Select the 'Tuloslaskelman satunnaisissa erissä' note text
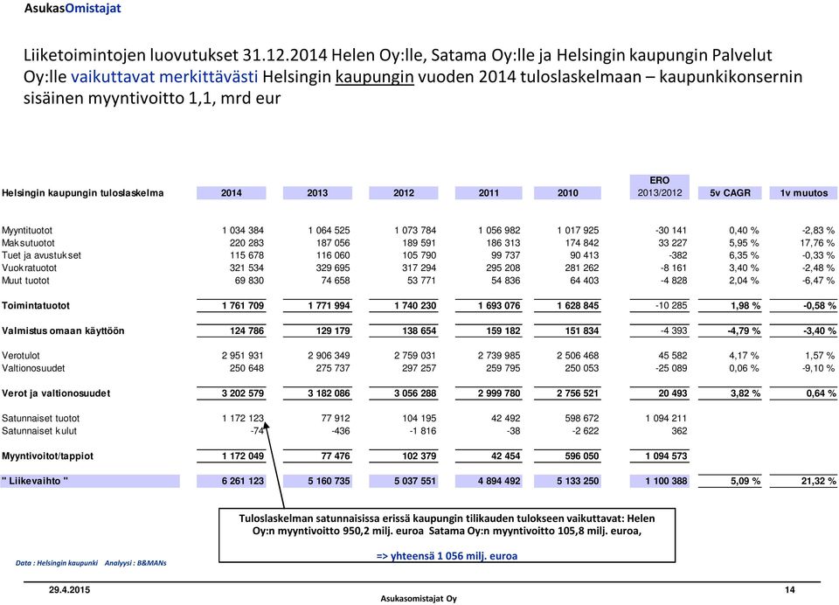This screenshot has height=605, width=839. coord(447,525)
